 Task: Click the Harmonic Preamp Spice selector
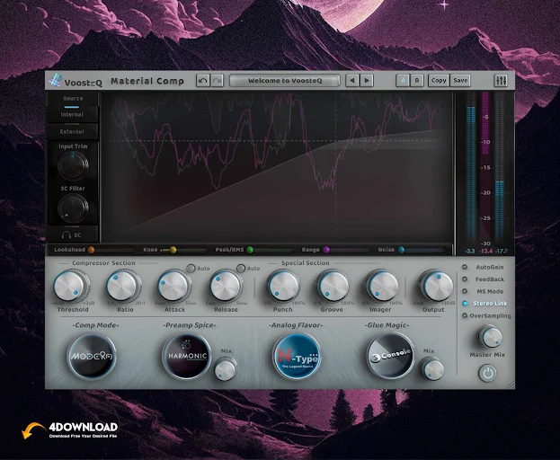point(187,356)
